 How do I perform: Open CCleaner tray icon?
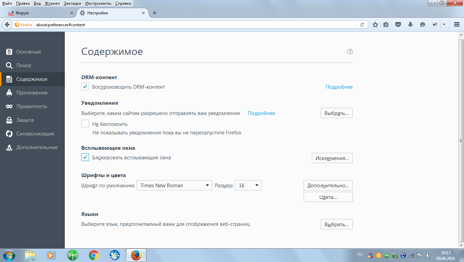[370, 255]
